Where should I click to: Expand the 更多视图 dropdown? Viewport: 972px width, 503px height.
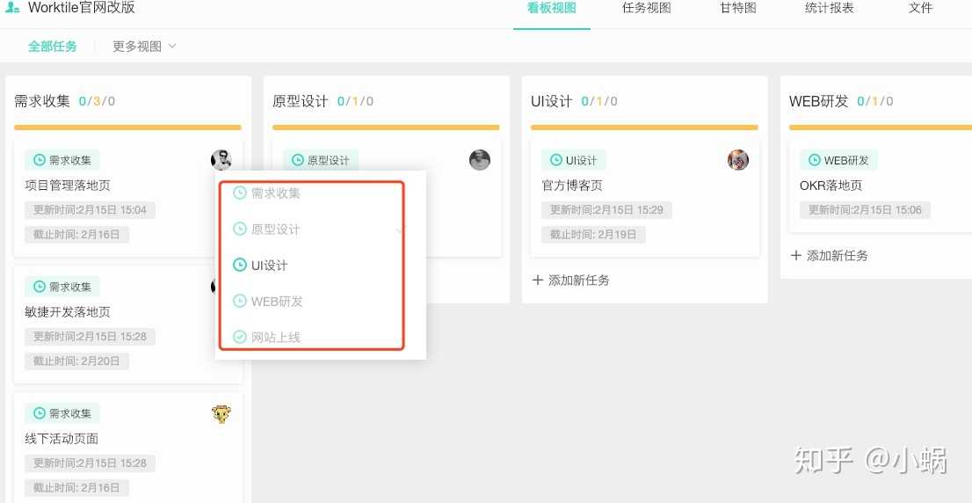144,46
